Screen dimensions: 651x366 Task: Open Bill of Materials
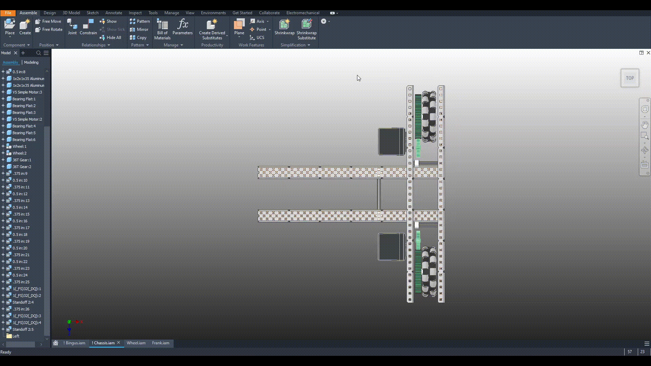(x=162, y=29)
